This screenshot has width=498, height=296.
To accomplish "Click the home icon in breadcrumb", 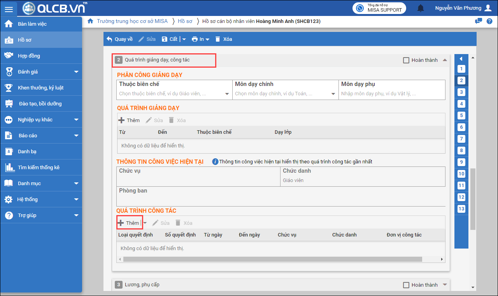I will tap(90, 21).
